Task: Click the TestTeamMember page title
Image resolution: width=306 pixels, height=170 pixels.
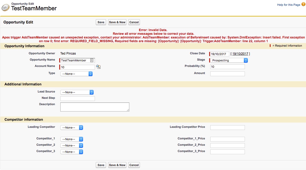Action: point(34,8)
